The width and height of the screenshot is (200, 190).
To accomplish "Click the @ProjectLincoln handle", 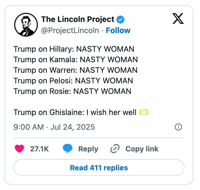I will pos(70,30).
